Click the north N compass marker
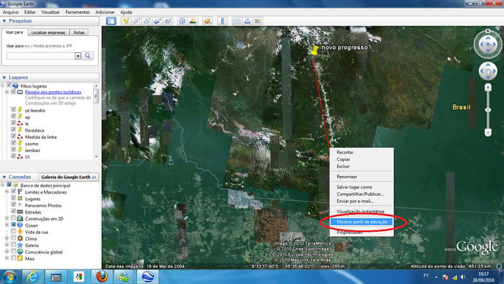The width and height of the screenshot is (504, 284). click(488, 31)
